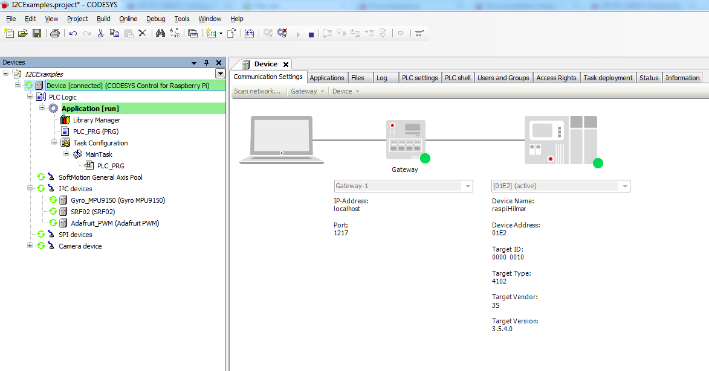The image size is (709, 371).
Task: Click the Scan network... button
Action: [x=257, y=91]
